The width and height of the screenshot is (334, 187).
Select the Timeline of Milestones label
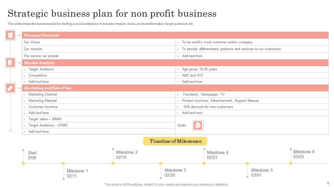[x=175, y=141]
